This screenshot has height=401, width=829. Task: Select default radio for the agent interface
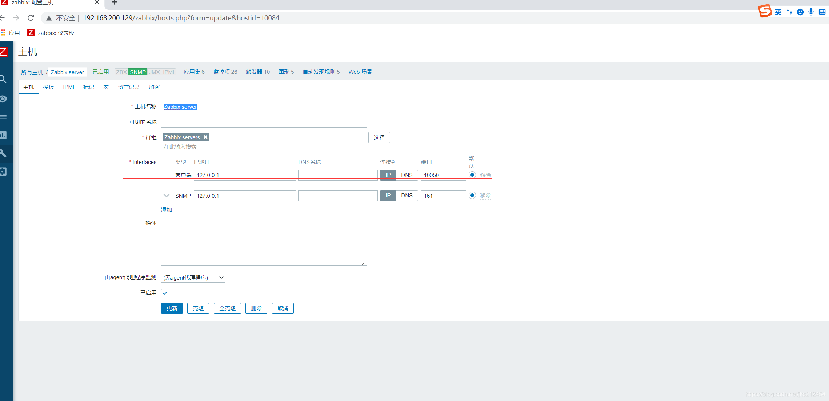pyautogui.click(x=472, y=175)
